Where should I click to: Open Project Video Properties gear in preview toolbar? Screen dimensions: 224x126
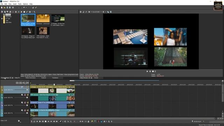(80, 12)
